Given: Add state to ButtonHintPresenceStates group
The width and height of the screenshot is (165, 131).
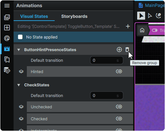Looking at the screenshot, I should 119,50.
